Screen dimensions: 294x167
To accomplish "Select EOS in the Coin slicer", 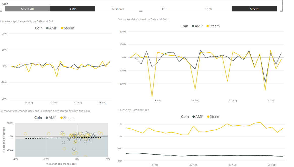I will coord(163,9).
